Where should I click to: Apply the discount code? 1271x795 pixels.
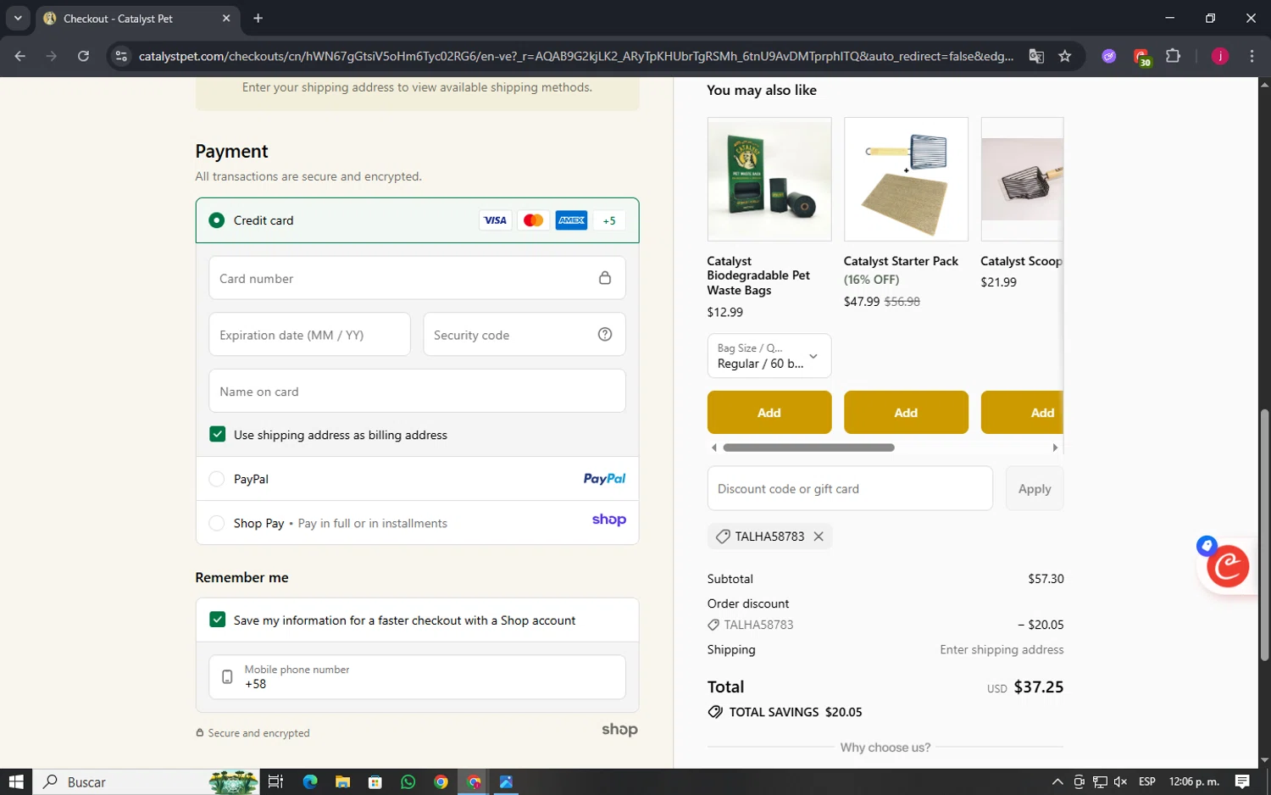click(1035, 489)
